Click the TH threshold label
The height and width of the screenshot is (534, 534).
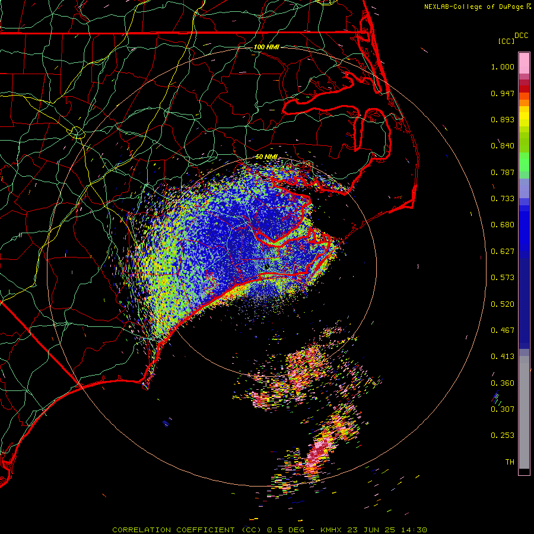pyautogui.click(x=510, y=462)
